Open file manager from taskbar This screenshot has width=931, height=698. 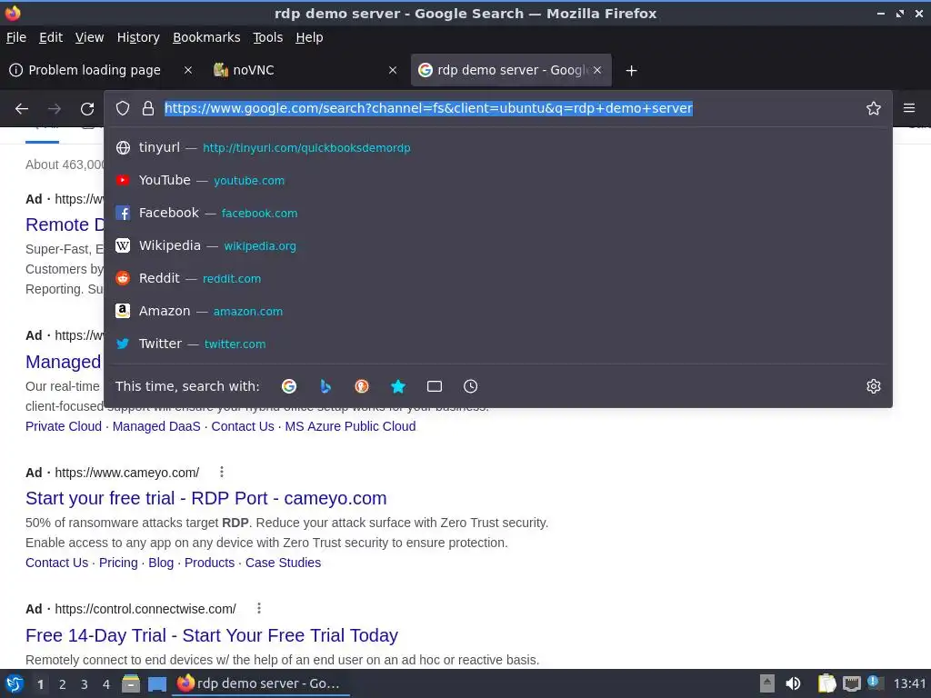(x=131, y=683)
